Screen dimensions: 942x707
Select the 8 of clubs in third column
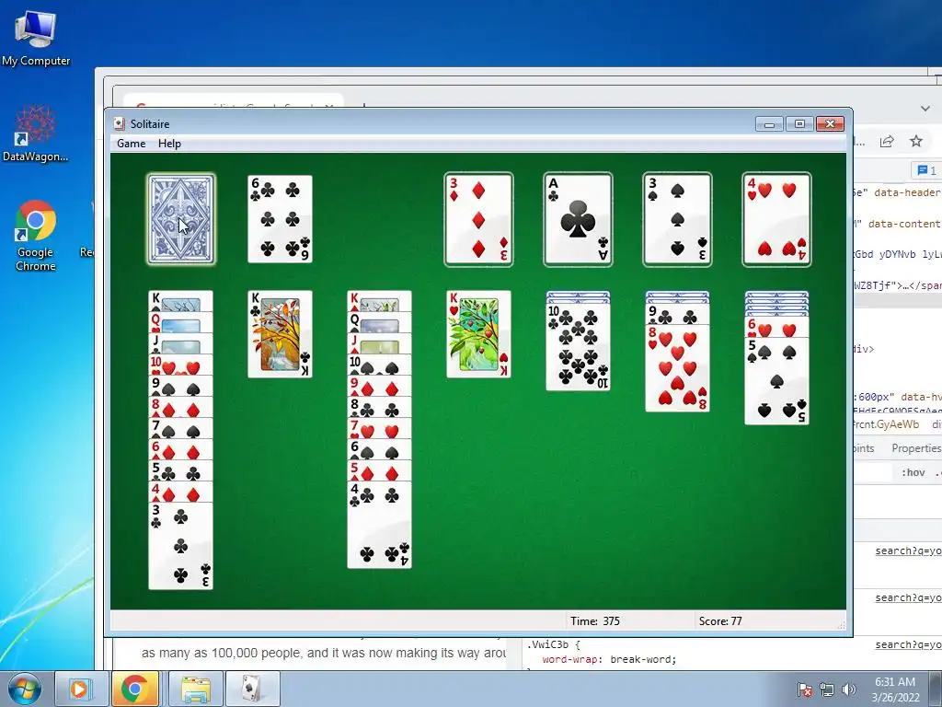[x=380, y=407]
